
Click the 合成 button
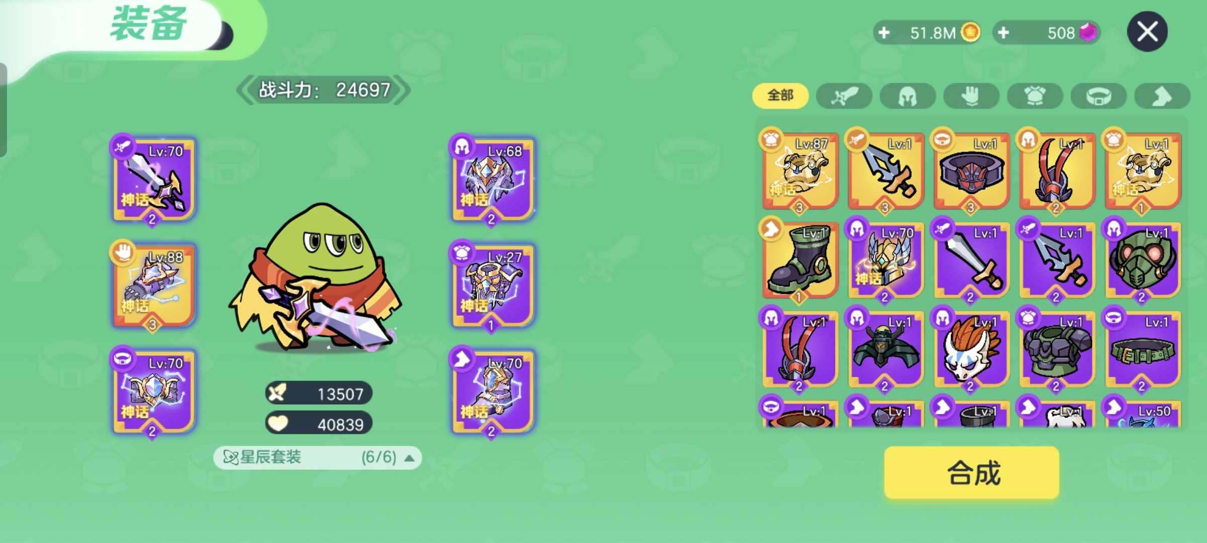(972, 473)
